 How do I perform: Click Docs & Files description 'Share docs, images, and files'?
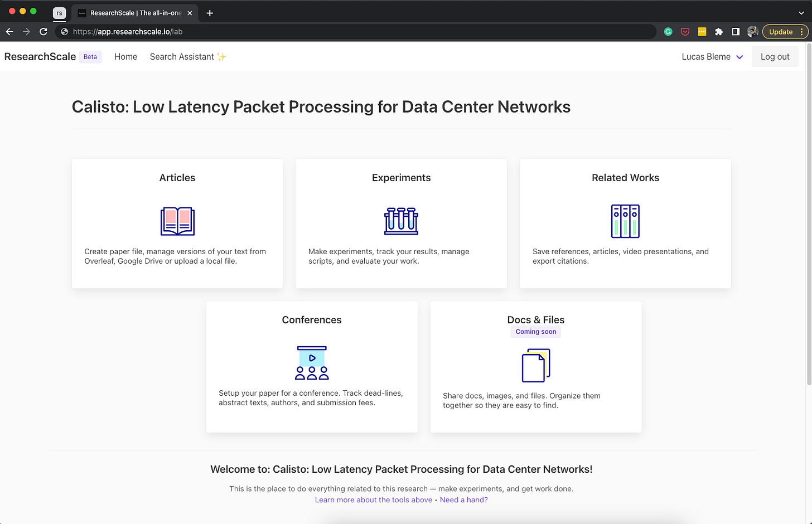[x=521, y=400]
